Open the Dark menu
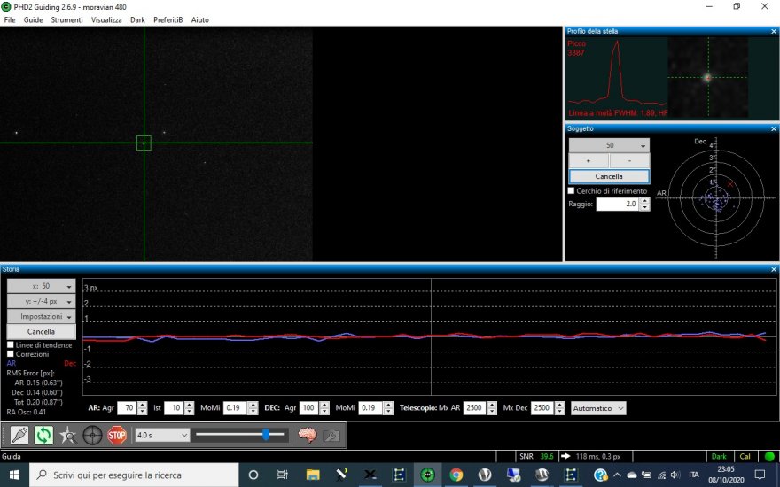The image size is (780, 487). [x=137, y=19]
